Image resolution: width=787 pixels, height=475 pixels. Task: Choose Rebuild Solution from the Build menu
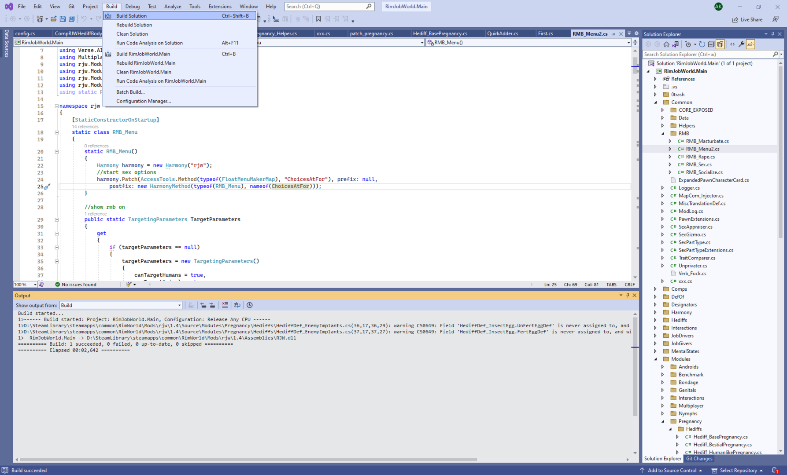[x=180, y=25]
